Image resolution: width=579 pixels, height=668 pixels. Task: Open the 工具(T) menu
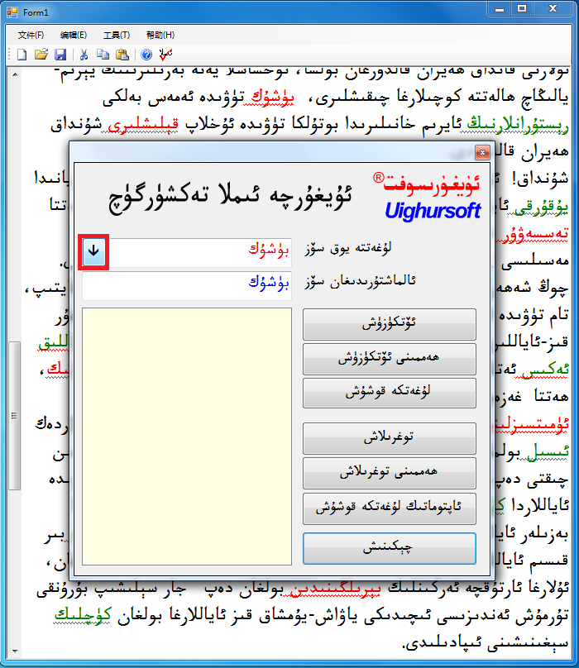point(117,35)
